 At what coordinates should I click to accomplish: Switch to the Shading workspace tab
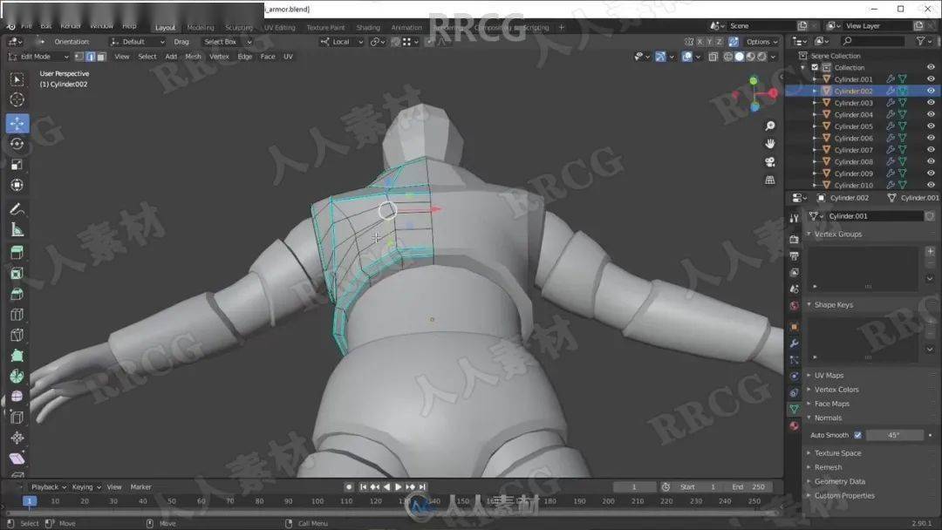click(x=368, y=28)
